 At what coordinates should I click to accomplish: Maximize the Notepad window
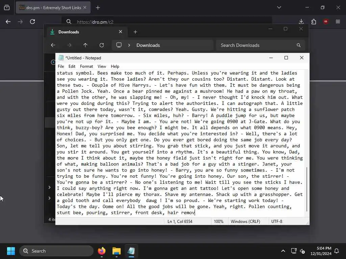coord(286,58)
